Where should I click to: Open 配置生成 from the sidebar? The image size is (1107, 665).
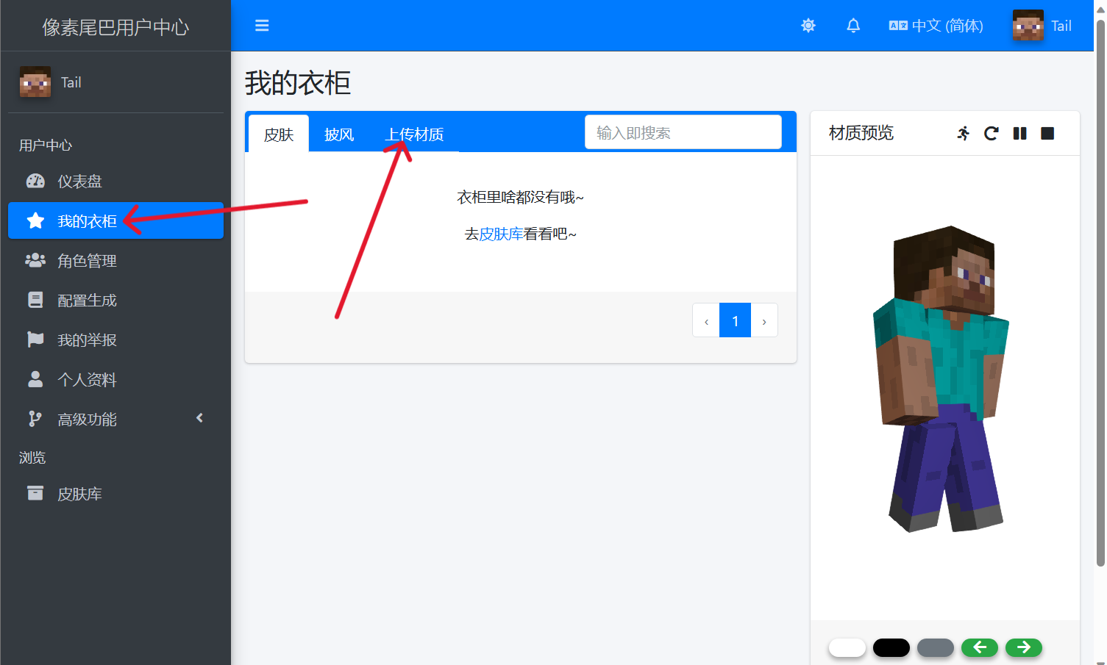tap(87, 301)
